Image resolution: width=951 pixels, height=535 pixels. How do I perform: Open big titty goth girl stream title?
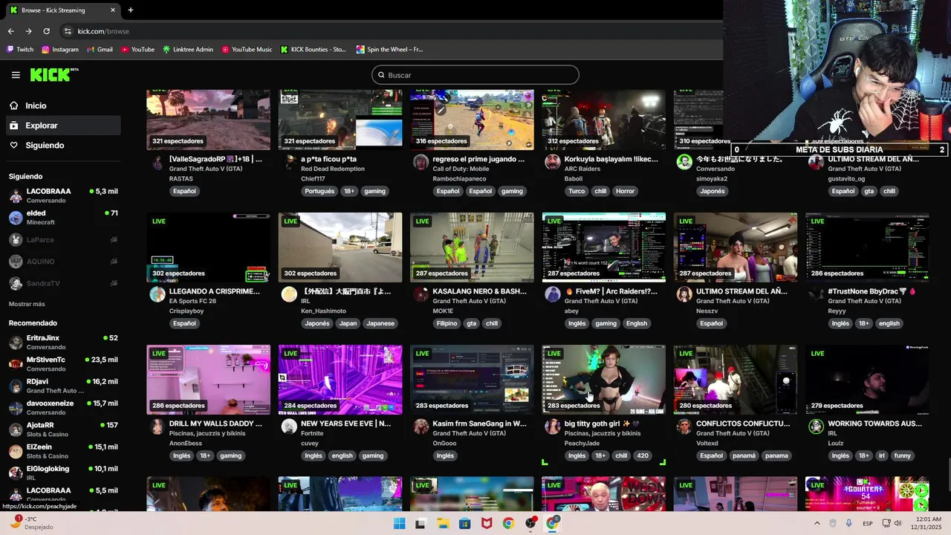(x=602, y=424)
